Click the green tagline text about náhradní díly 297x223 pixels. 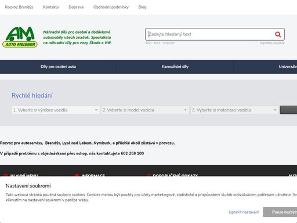(x=77, y=37)
